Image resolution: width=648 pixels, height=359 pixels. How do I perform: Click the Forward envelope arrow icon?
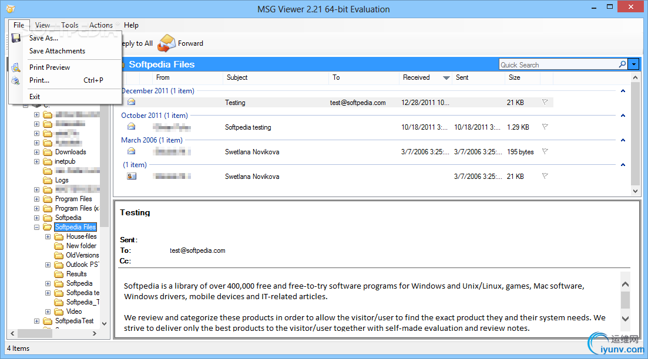[166, 43]
